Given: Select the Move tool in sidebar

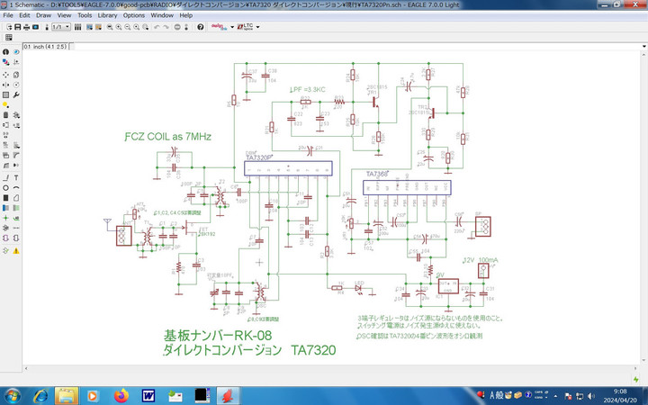Looking at the screenshot, I should point(6,73).
